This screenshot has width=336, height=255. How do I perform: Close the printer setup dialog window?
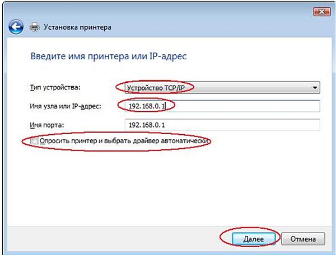(319, 11)
